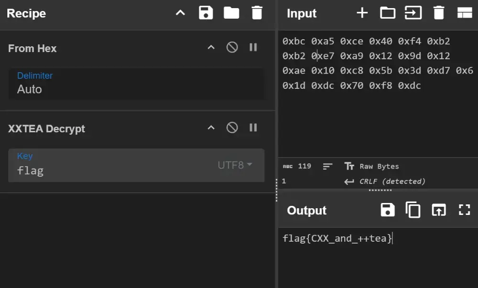The image size is (478, 288).
Task: Set breakpoint on From Hex operation
Action: [x=253, y=47]
